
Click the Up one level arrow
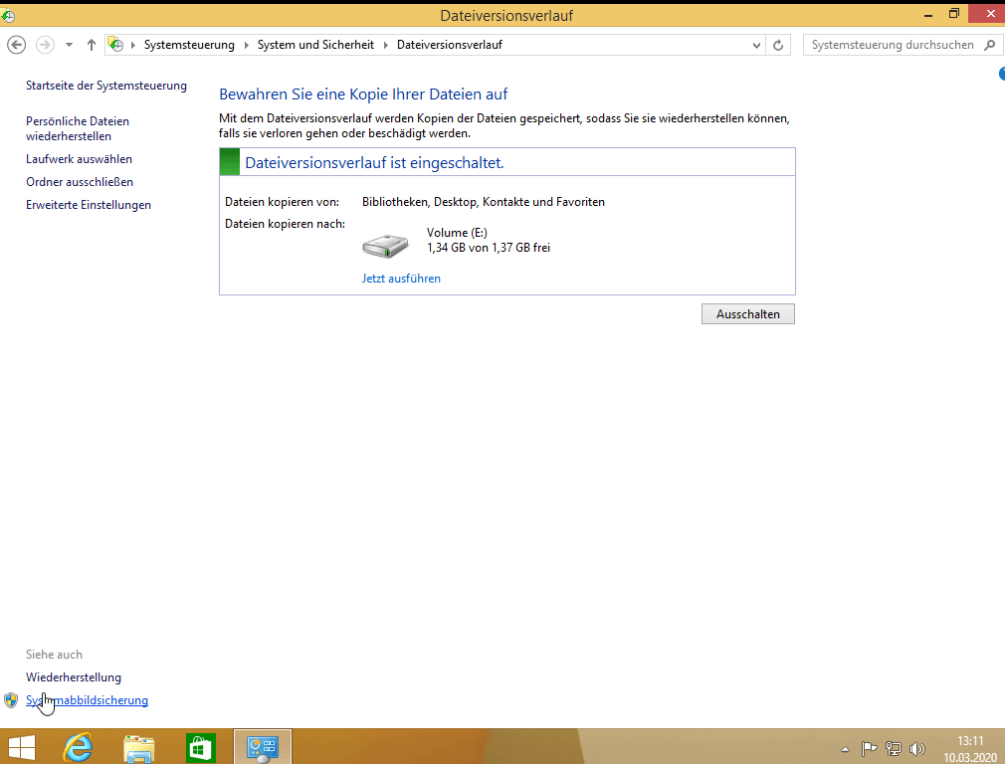point(92,45)
